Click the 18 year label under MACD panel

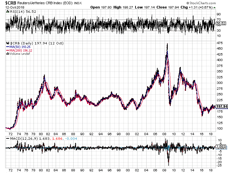pyautogui.click(x=210, y=170)
